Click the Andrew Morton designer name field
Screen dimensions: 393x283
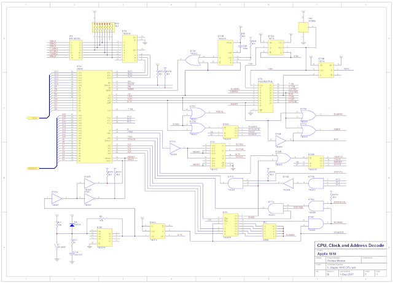(336, 261)
